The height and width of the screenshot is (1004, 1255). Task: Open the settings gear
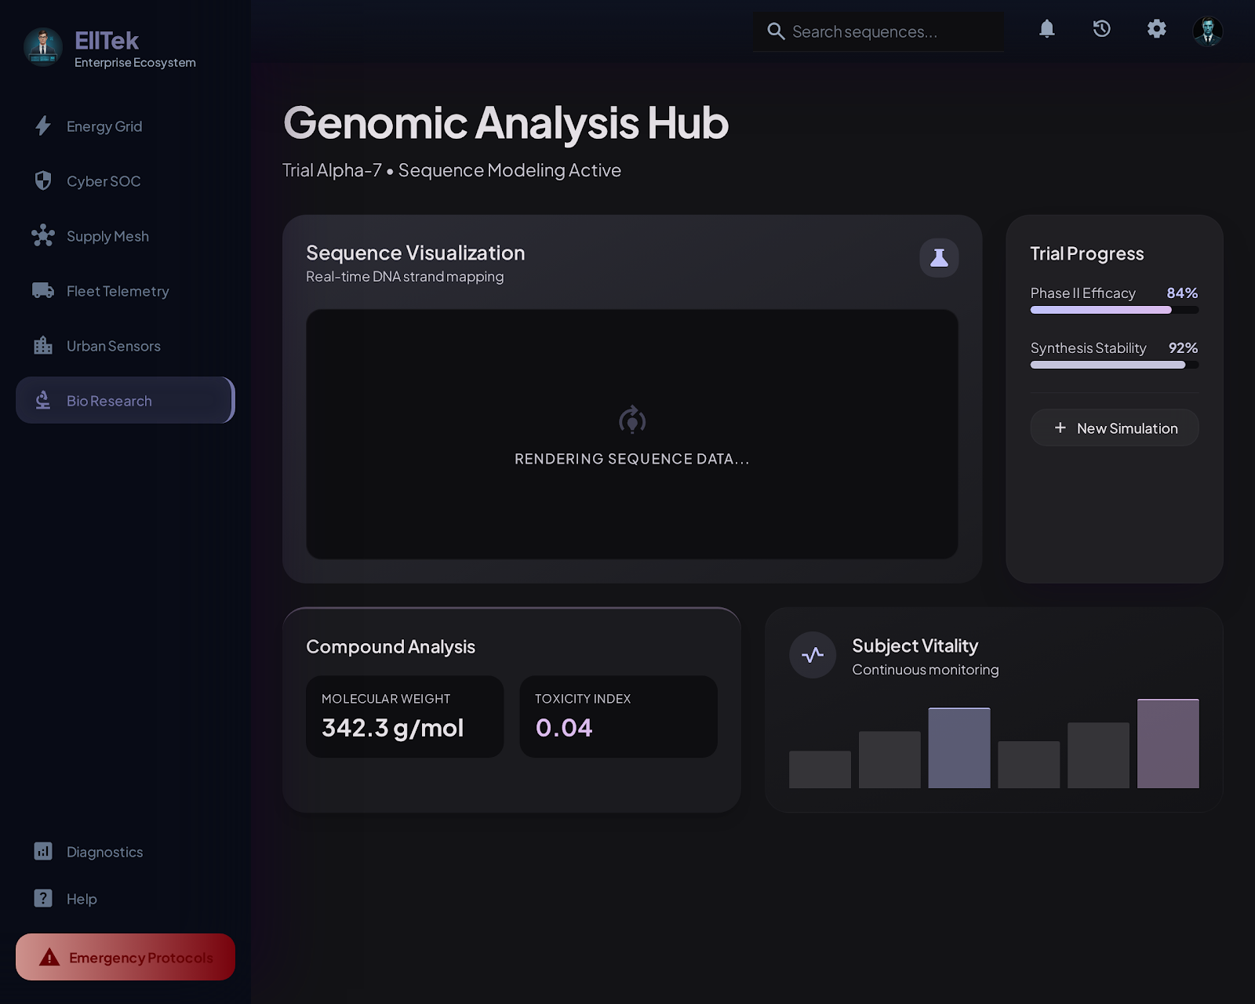[x=1156, y=30]
